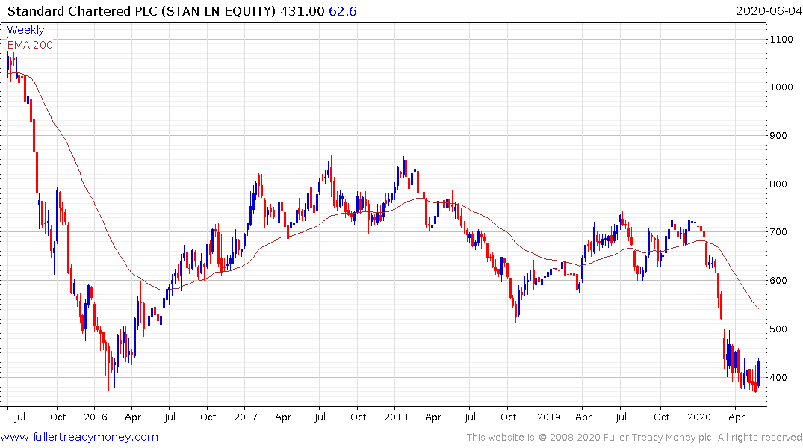803x448 pixels.
Task: Click the 800 price axis label
Action: pyautogui.click(x=778, y=184)
